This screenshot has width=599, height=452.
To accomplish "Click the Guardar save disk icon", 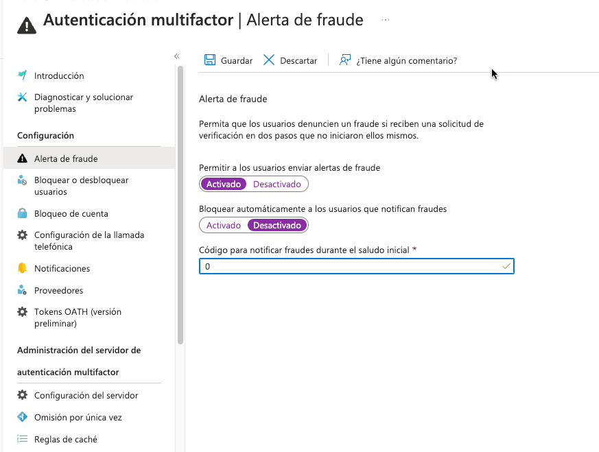I will pyautogui.click(x=210, y=60).
